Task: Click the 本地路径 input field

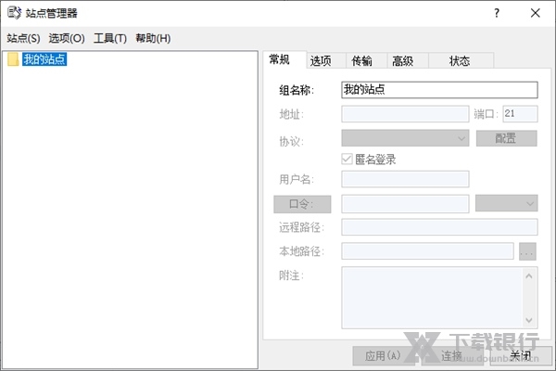Action: [427, 251]
